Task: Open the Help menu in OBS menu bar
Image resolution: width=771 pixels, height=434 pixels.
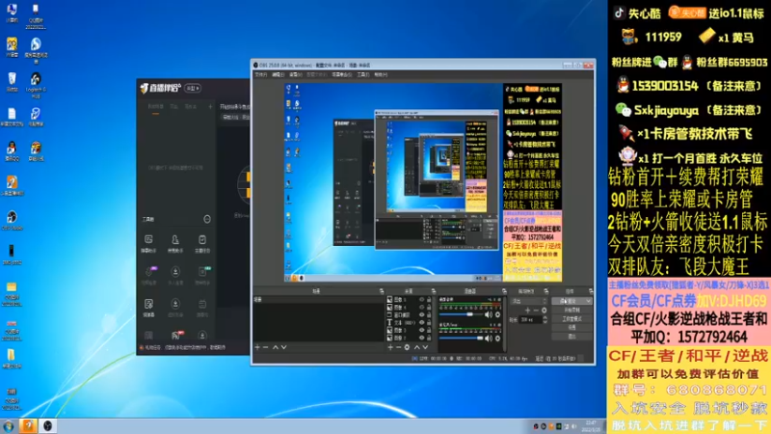Action: [x=381, y=75]
